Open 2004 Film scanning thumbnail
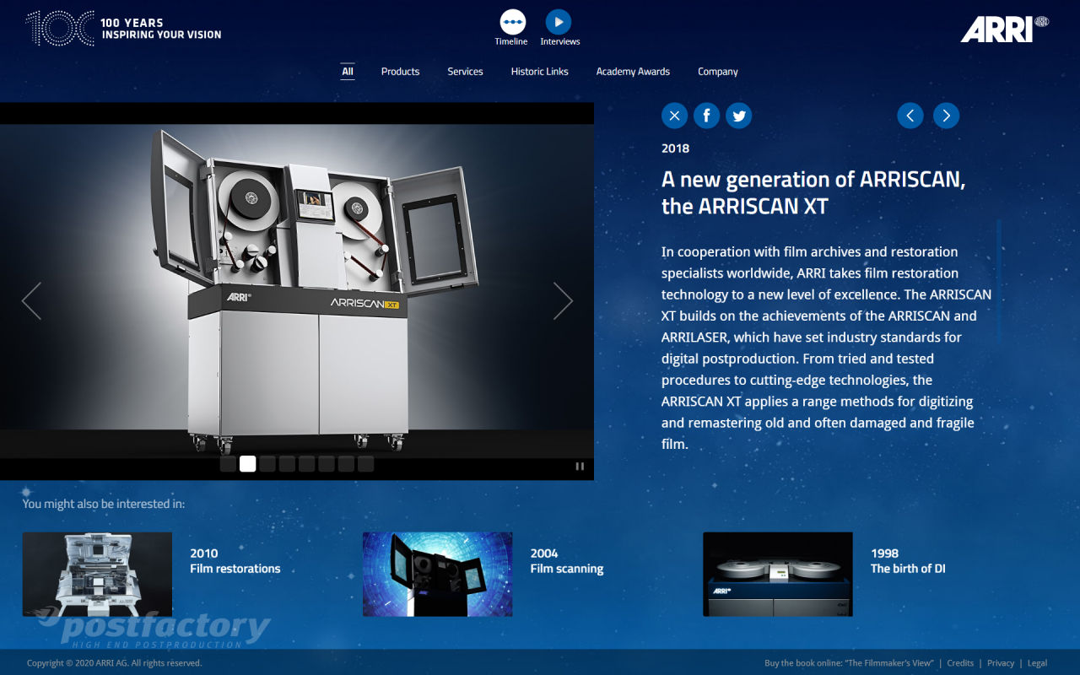1080x675 pixels. (437, 575)
